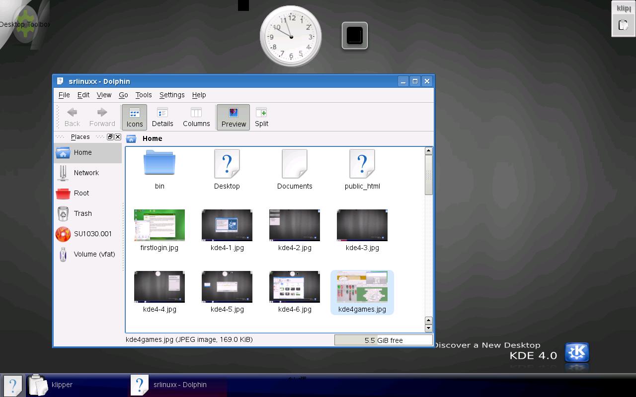Close the Places panel
Viewport: 636px width, 397px height.
118,137
